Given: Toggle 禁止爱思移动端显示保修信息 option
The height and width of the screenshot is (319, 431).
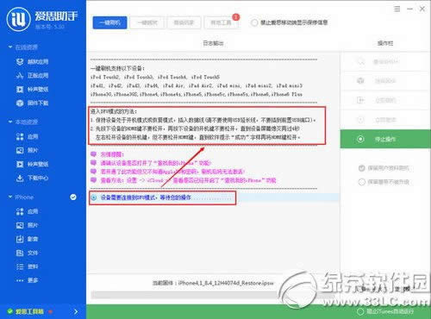Looking at the screenshot, I should [x=254, y=22].
